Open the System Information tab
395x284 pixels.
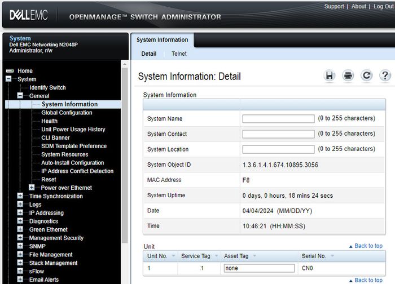click(163, 40)
